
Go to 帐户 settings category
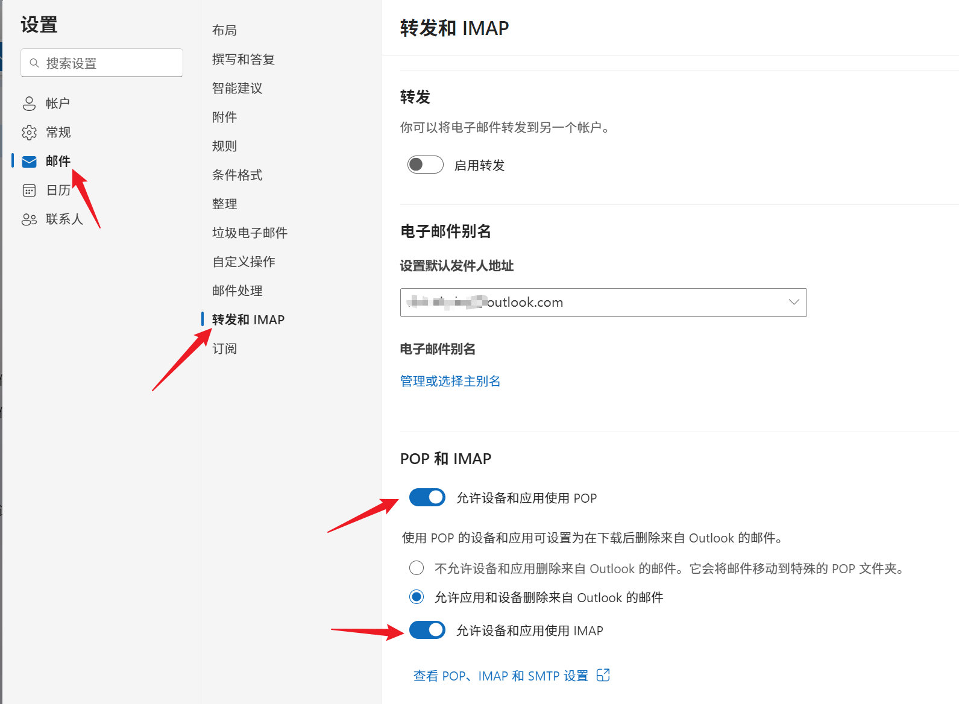point(58,104)
